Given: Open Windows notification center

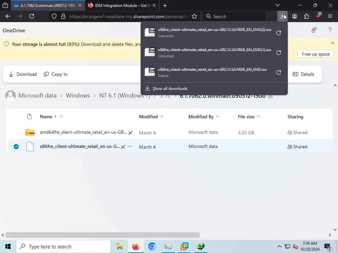Looking at the screenshot, I should point(327,247).
